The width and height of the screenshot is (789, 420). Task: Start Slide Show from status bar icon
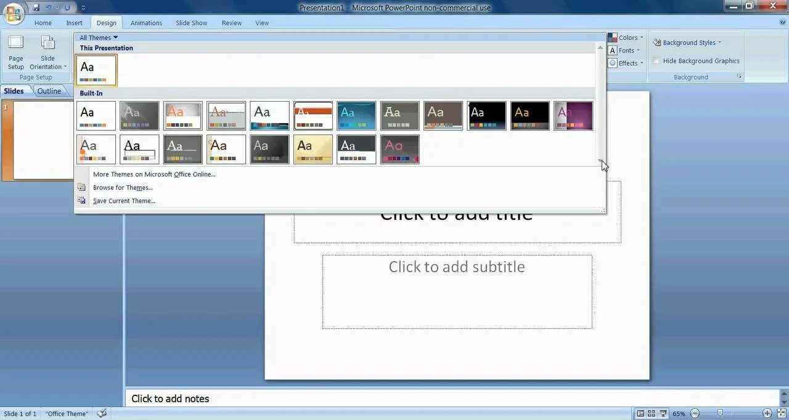[663, 413]
